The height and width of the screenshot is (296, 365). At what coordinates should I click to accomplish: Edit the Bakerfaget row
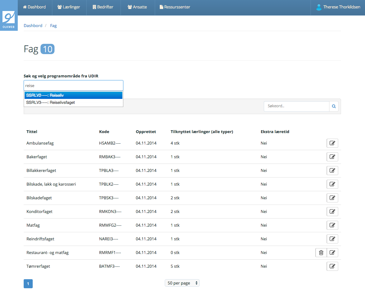coord(332,157)
